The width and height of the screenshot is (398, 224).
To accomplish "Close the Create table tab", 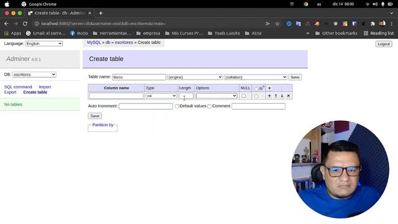I will (x=90, y=13).
